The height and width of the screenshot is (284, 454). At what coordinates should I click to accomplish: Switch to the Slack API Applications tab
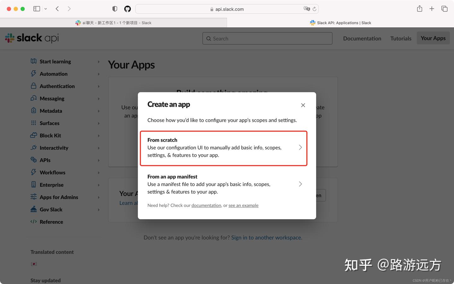click(340, 23)
